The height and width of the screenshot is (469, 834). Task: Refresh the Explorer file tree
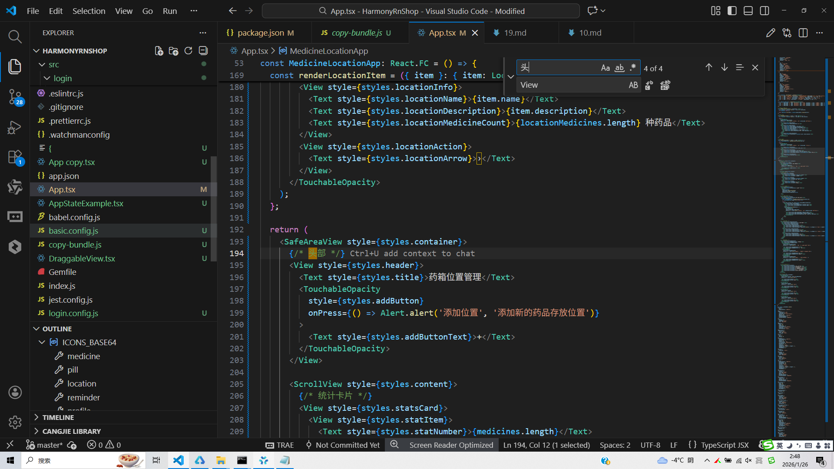188,51
